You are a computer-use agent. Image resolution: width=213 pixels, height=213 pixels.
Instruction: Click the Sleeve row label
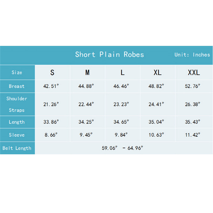[x=17, y=135]
